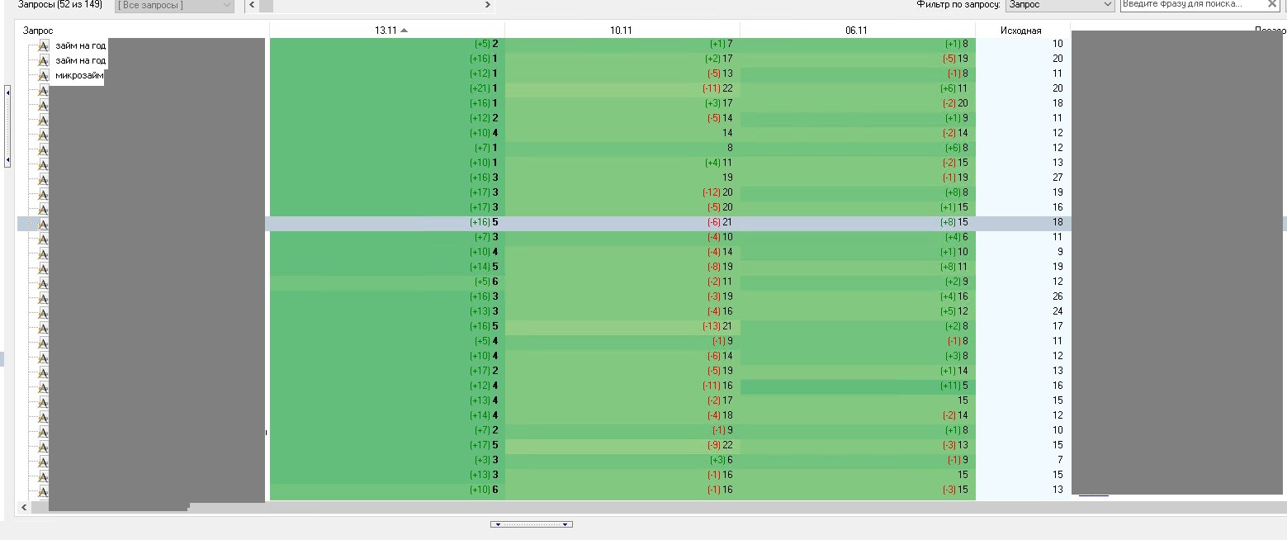Click the (-12) 20 cell in 10.11 column
This screenshot has height=540, width=1287.
pyautogui.click(x=622, y=192)
